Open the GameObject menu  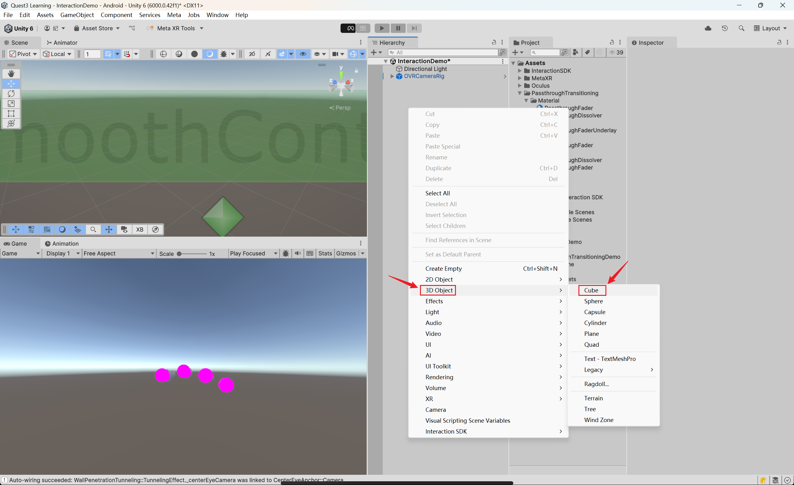coord(77,15)
